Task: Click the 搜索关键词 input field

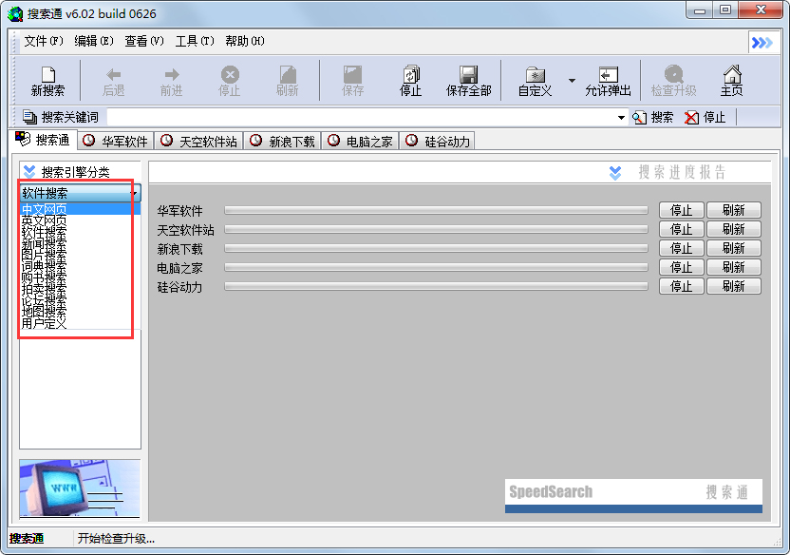Action: 361,117
